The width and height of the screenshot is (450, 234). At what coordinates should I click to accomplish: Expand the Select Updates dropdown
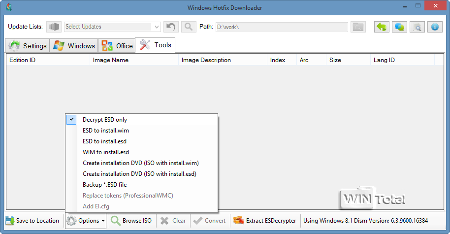click(x=157, y=27)
